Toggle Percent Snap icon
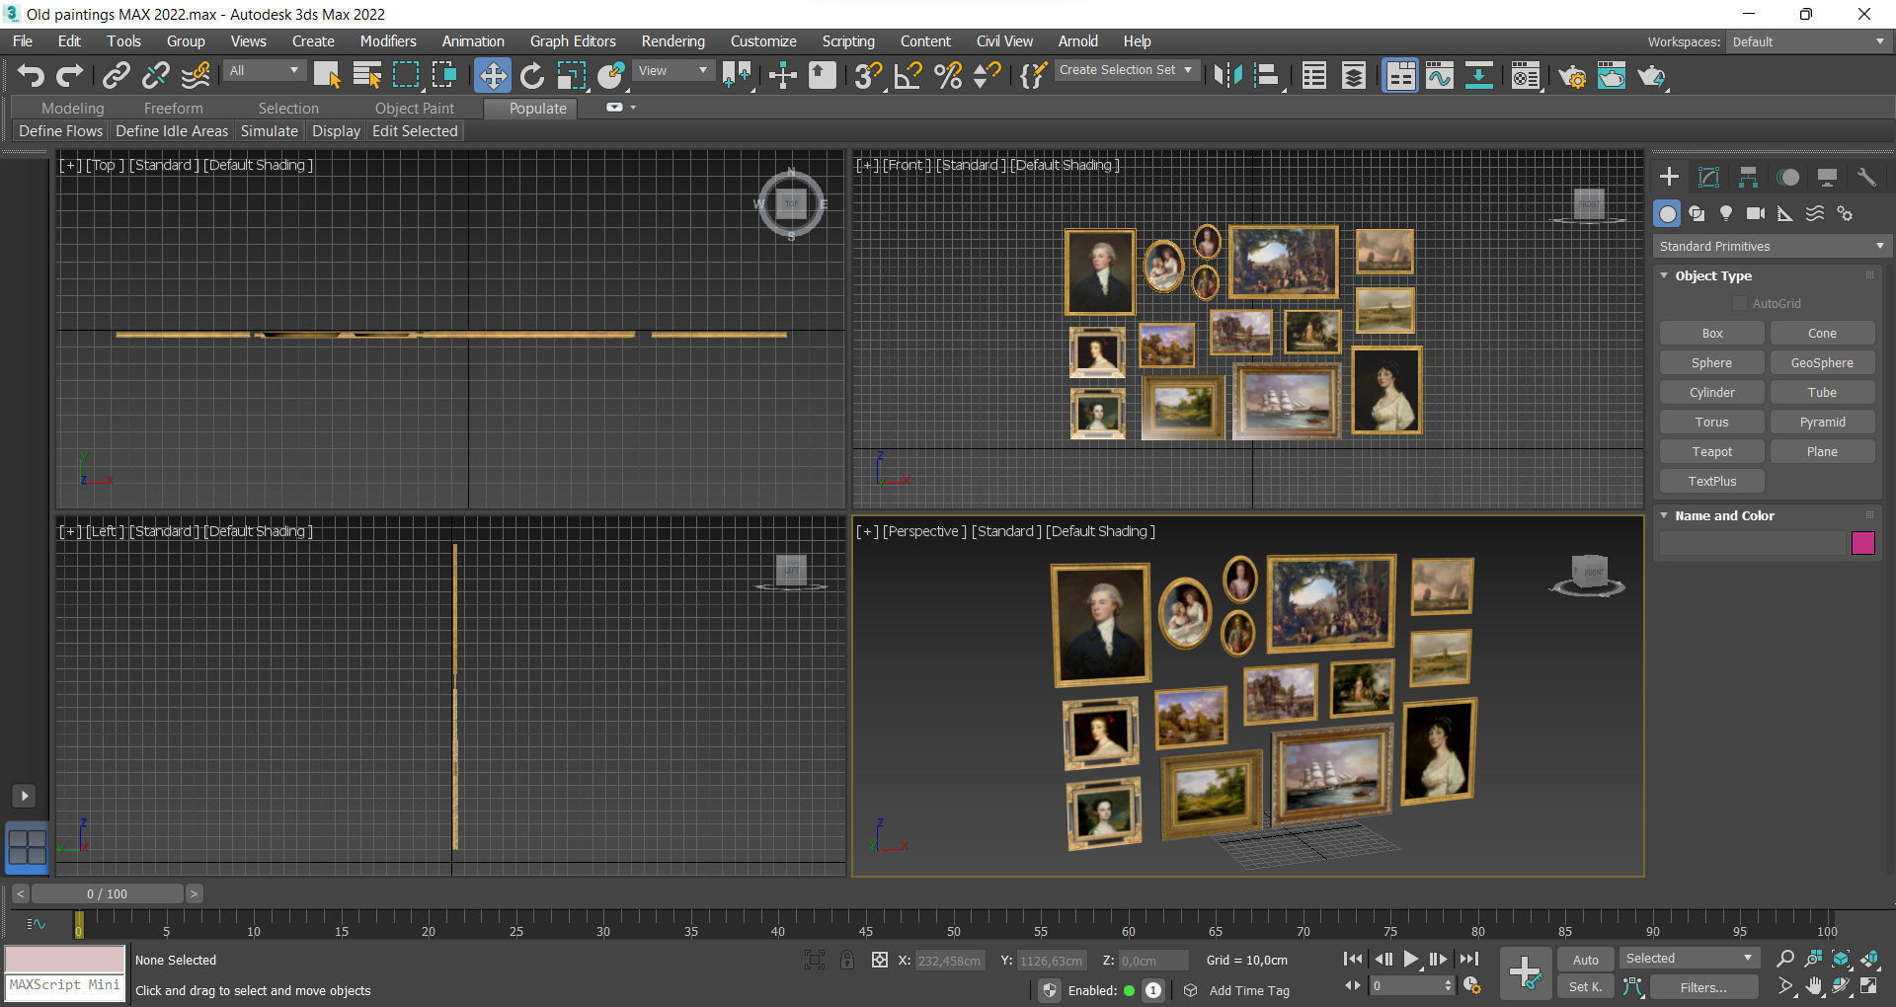This screenshot has height=1007, width=1896. [x=948, y=76]
